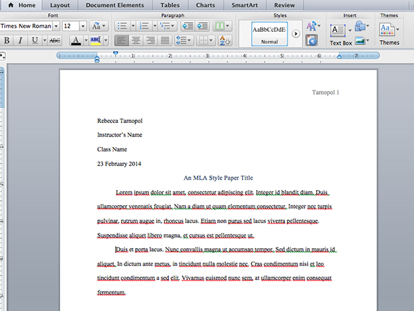Open the Change Case button
This screenshot has height=311, width=414.
coord(99,26)
